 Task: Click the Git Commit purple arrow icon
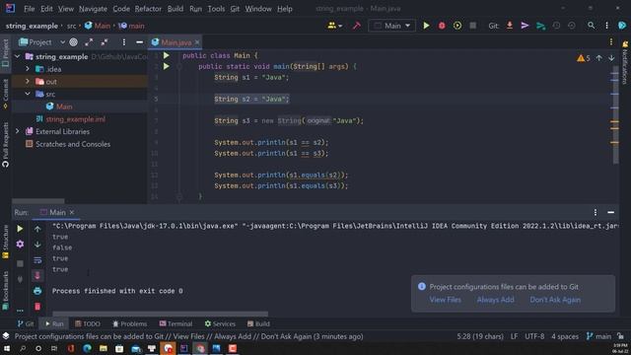[525, 26]
